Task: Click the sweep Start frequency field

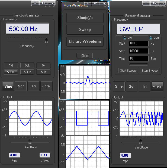Action: coord(139,43)
